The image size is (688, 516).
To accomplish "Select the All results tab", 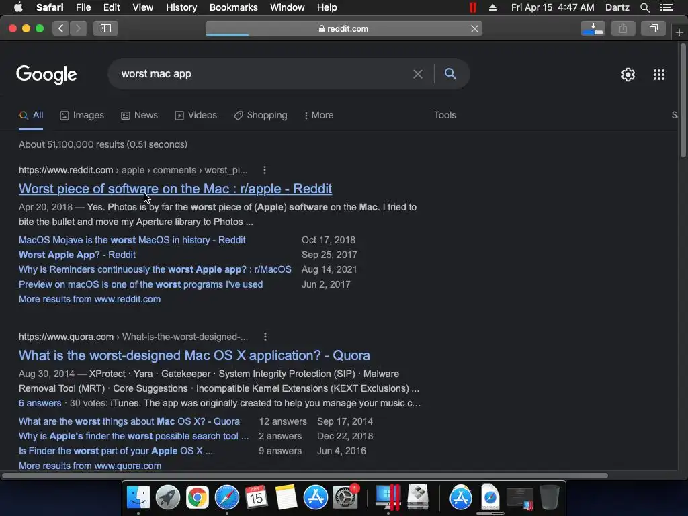I will [31, 115].
